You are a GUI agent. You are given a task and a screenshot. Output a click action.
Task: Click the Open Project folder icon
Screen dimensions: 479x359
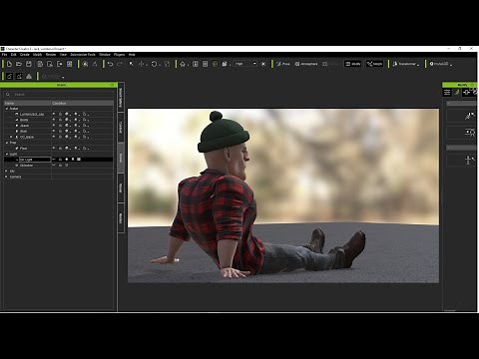pyautogui.click(x=19, y=64)
